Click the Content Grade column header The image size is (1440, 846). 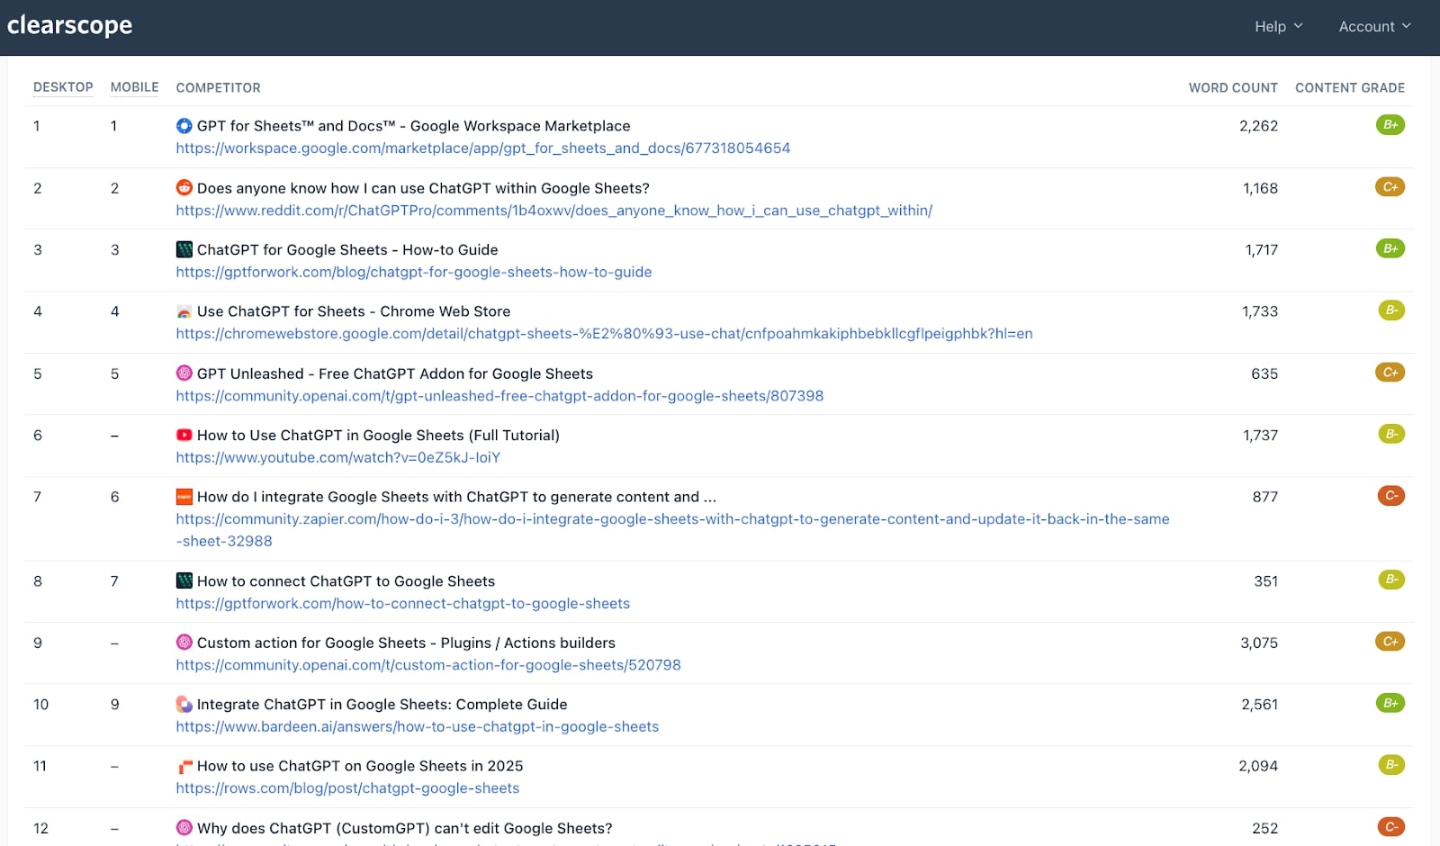click(x=1350, y=88)
